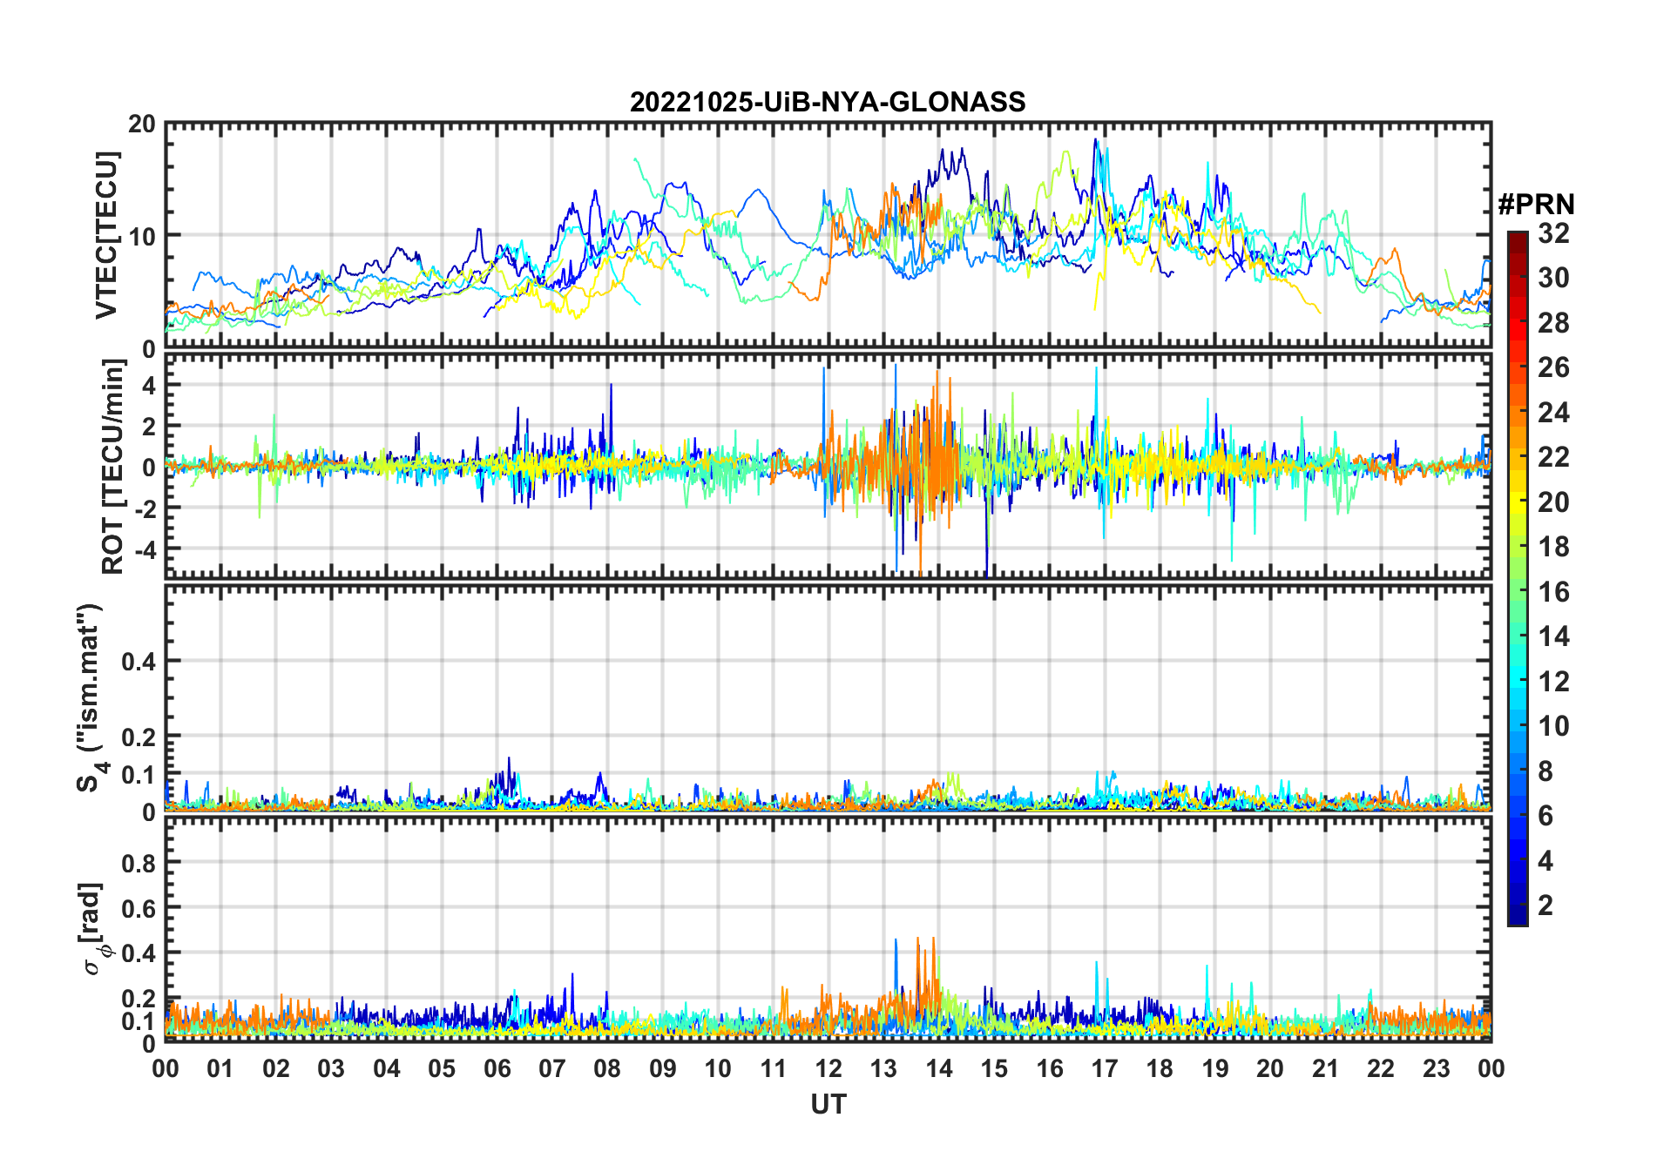Click the x-axis tick label 18
This screenshot has height=1158, width=1657.
1160,1068
